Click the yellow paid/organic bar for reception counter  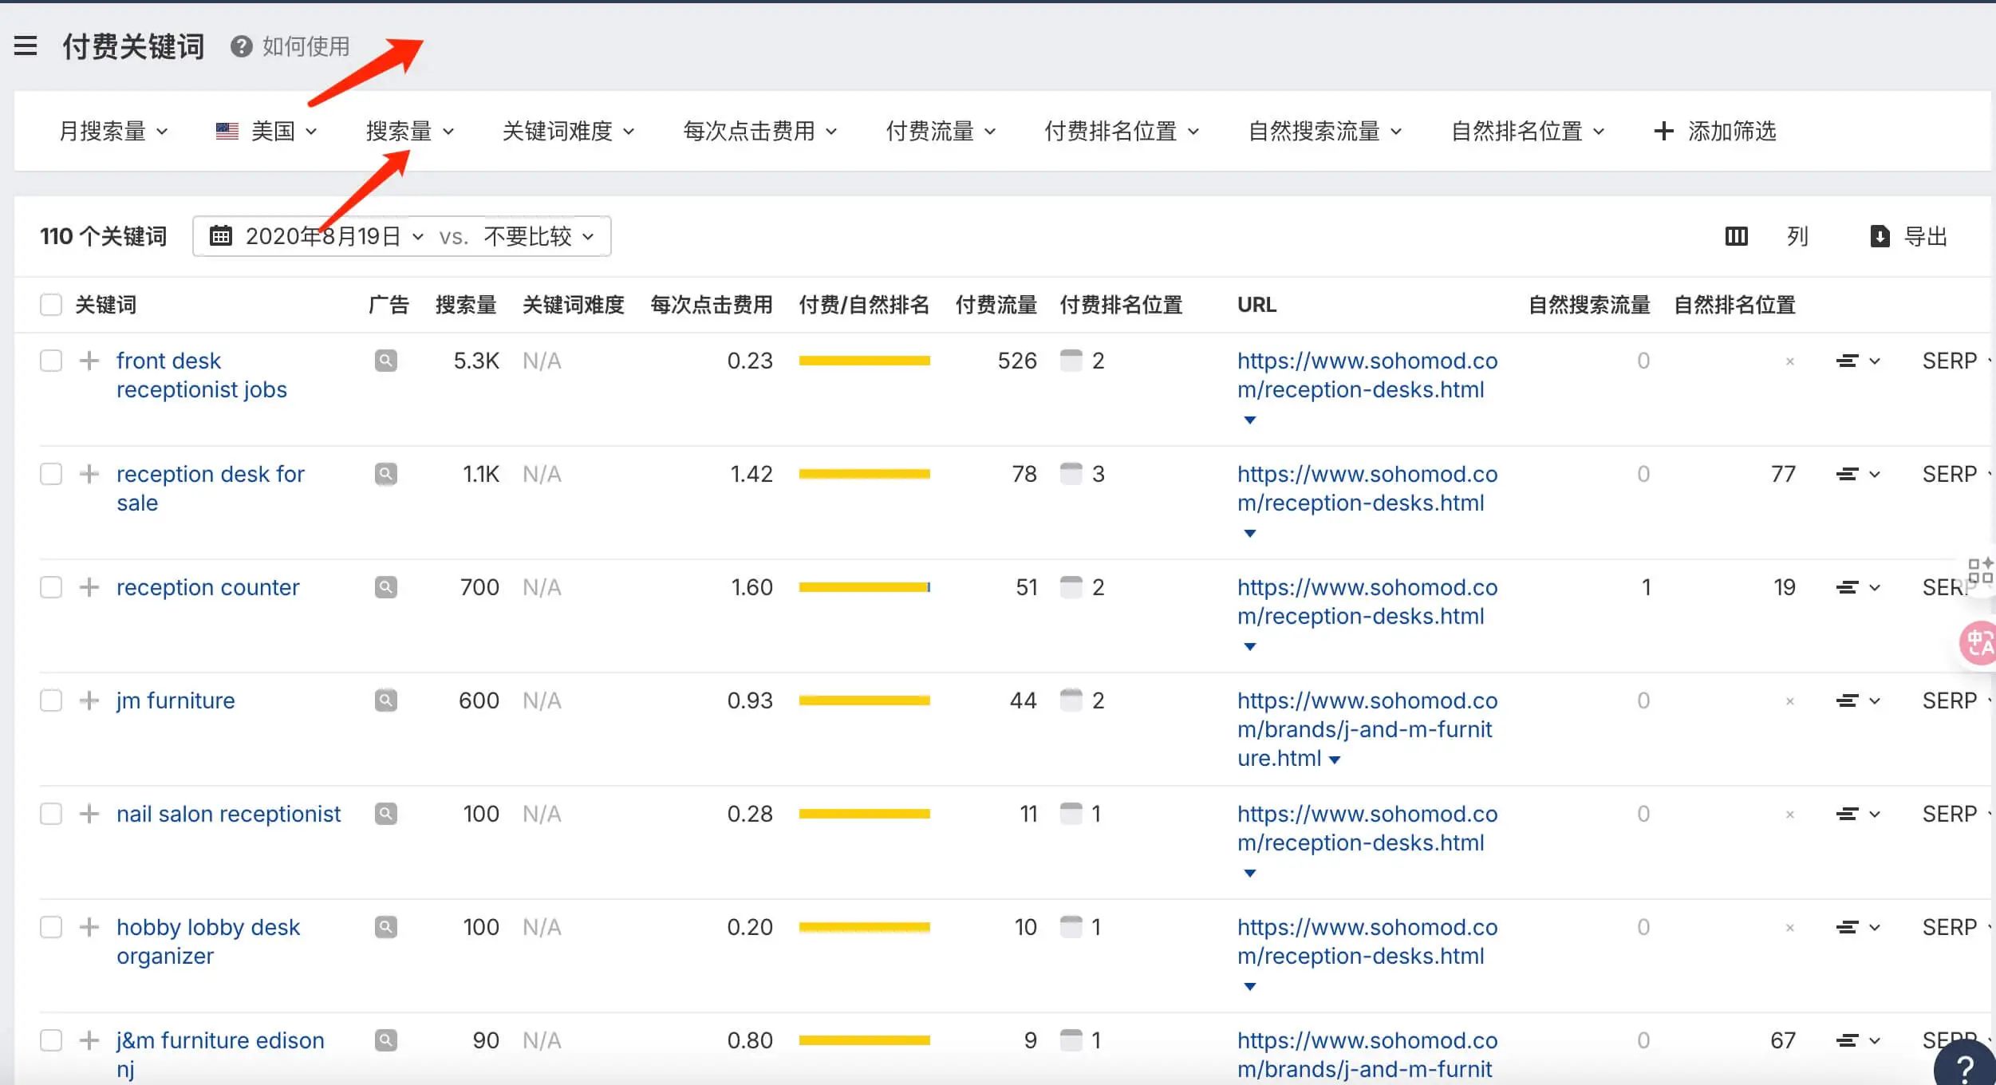pos(864,586)
